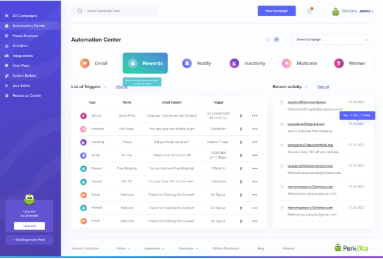
Task: Click the info dot beside List of Triggers
Action: coord(105,87)
